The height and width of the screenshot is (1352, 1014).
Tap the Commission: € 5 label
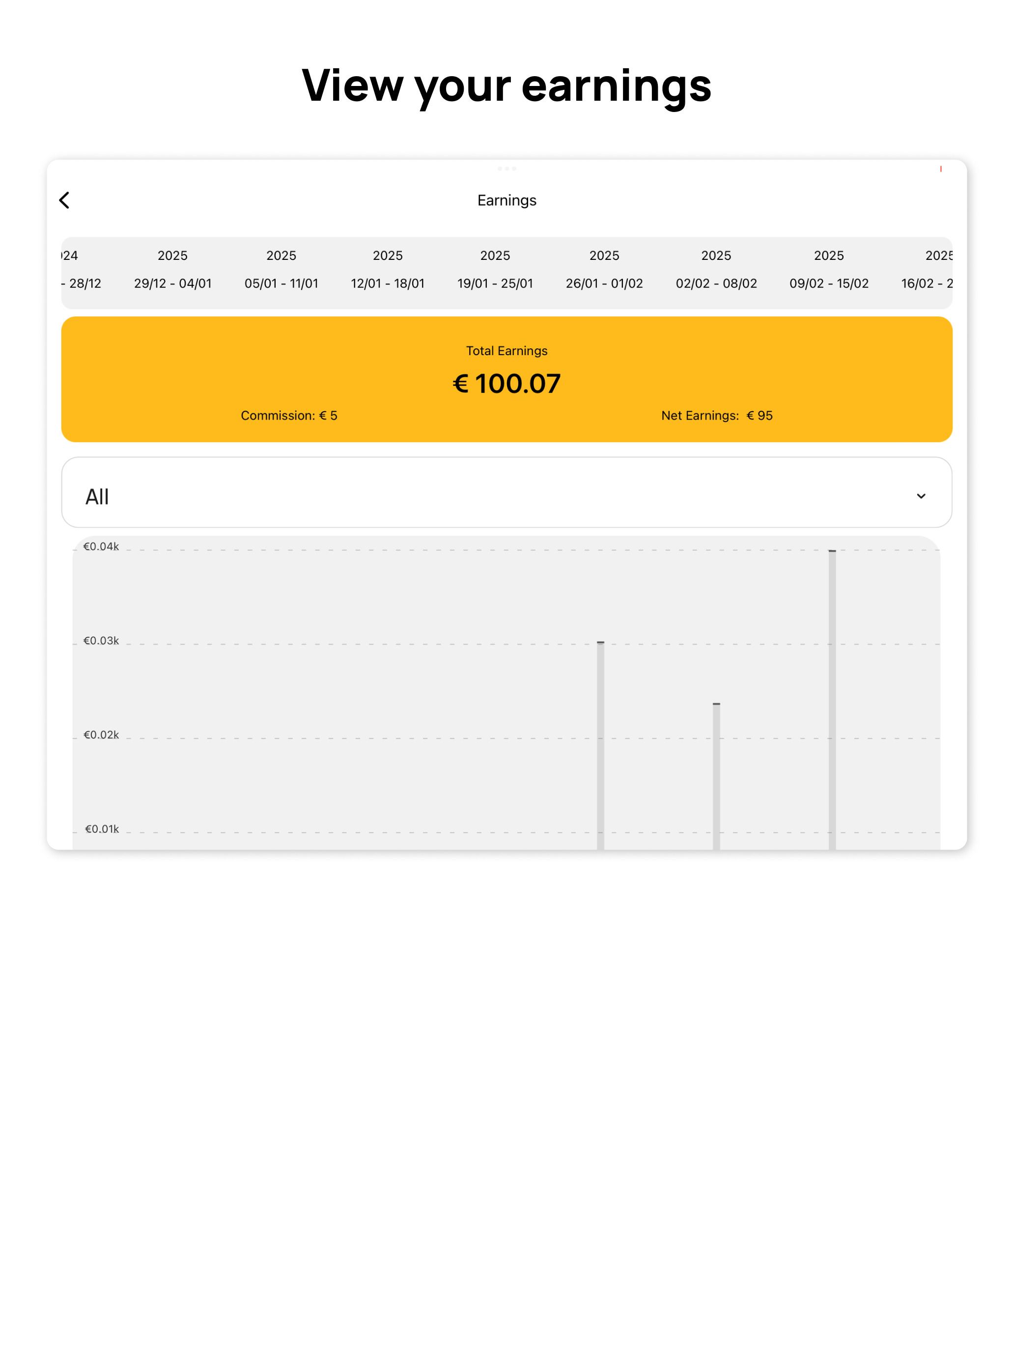click(x=289, y=416)
